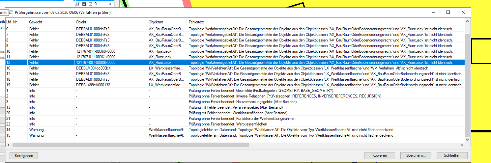Image resolution: width=491 pixels, height=163 pixels.
Task: Sort by the Gewicht column header
Action: click(36, 22)
